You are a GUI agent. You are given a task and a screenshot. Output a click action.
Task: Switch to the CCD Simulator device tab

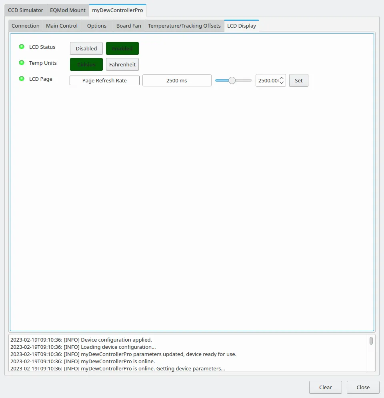coord(25,10)
